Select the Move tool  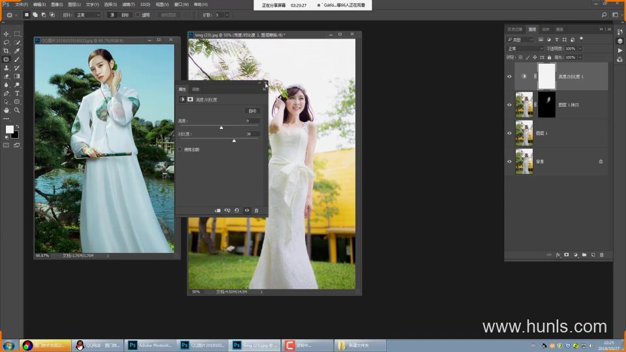6,34
